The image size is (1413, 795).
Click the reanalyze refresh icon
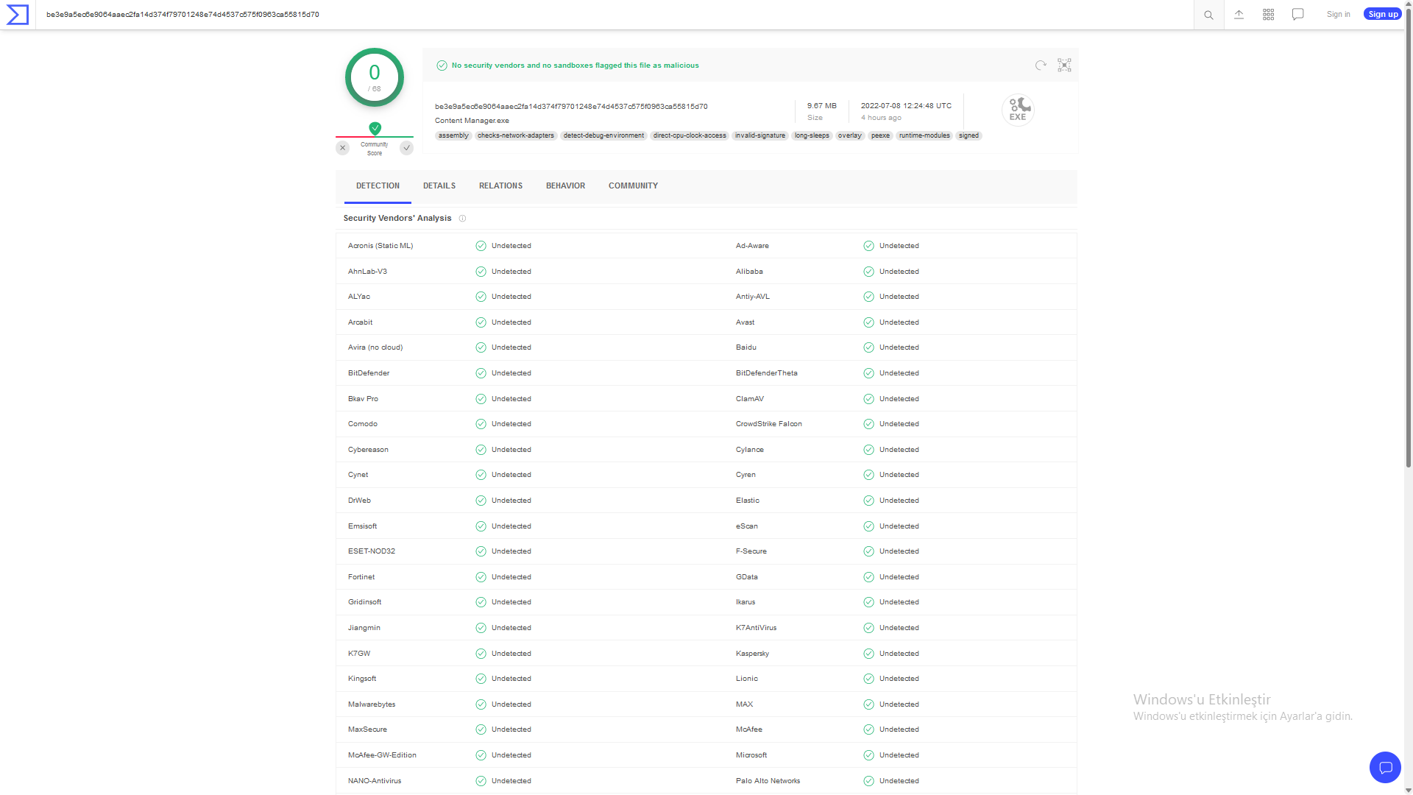click(1040, 66)
